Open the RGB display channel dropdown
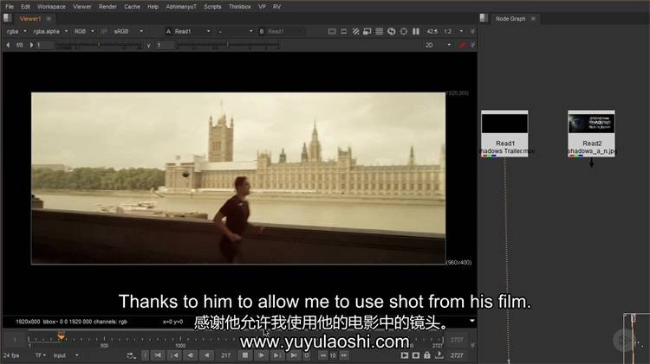Screen dimensions: 650x364 (x=84, y=31)
